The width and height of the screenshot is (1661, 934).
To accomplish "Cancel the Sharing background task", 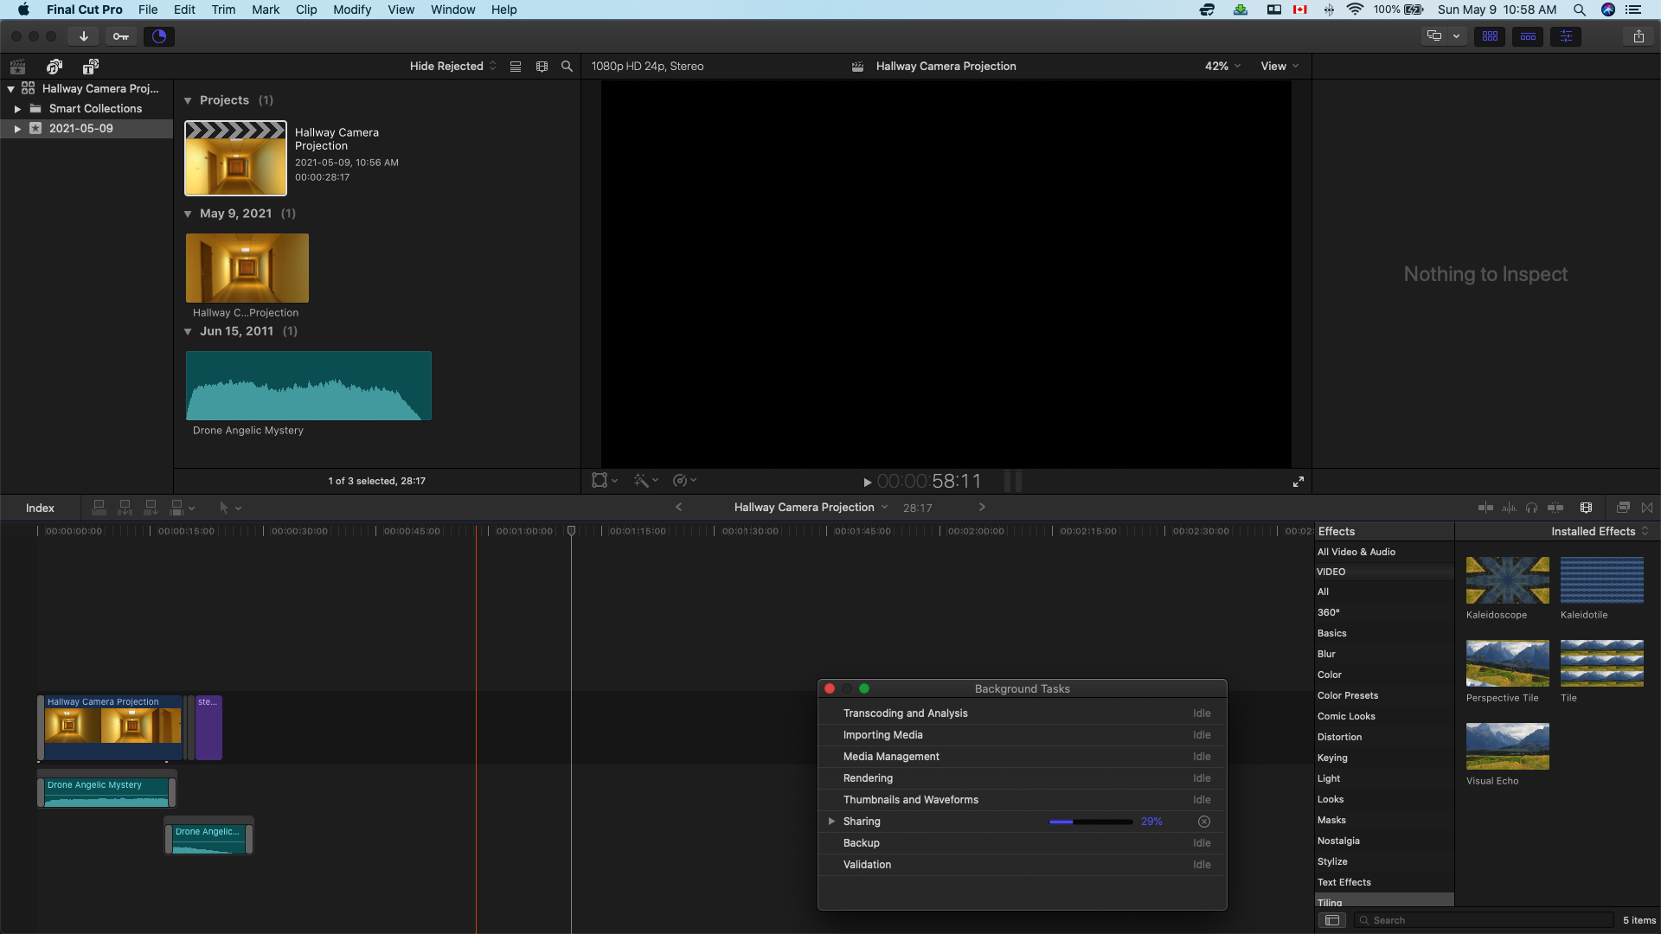I will click(1203, 822).
